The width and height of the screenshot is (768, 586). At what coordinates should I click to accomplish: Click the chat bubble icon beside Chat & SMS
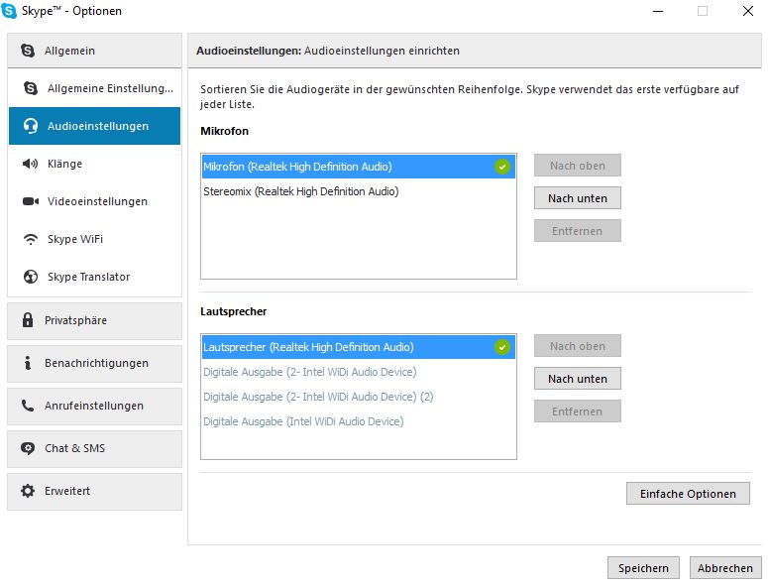pyautogui.click(x=28, y=448)
